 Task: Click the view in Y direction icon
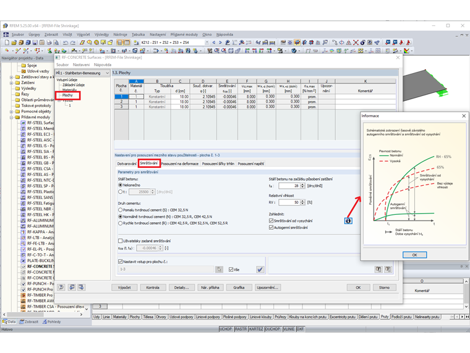(255, 50)
